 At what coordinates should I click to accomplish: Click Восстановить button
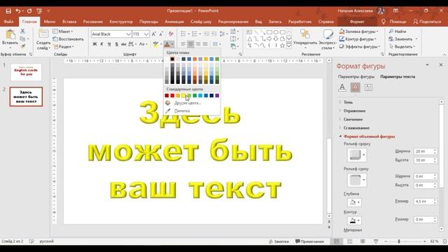[69, 39]
